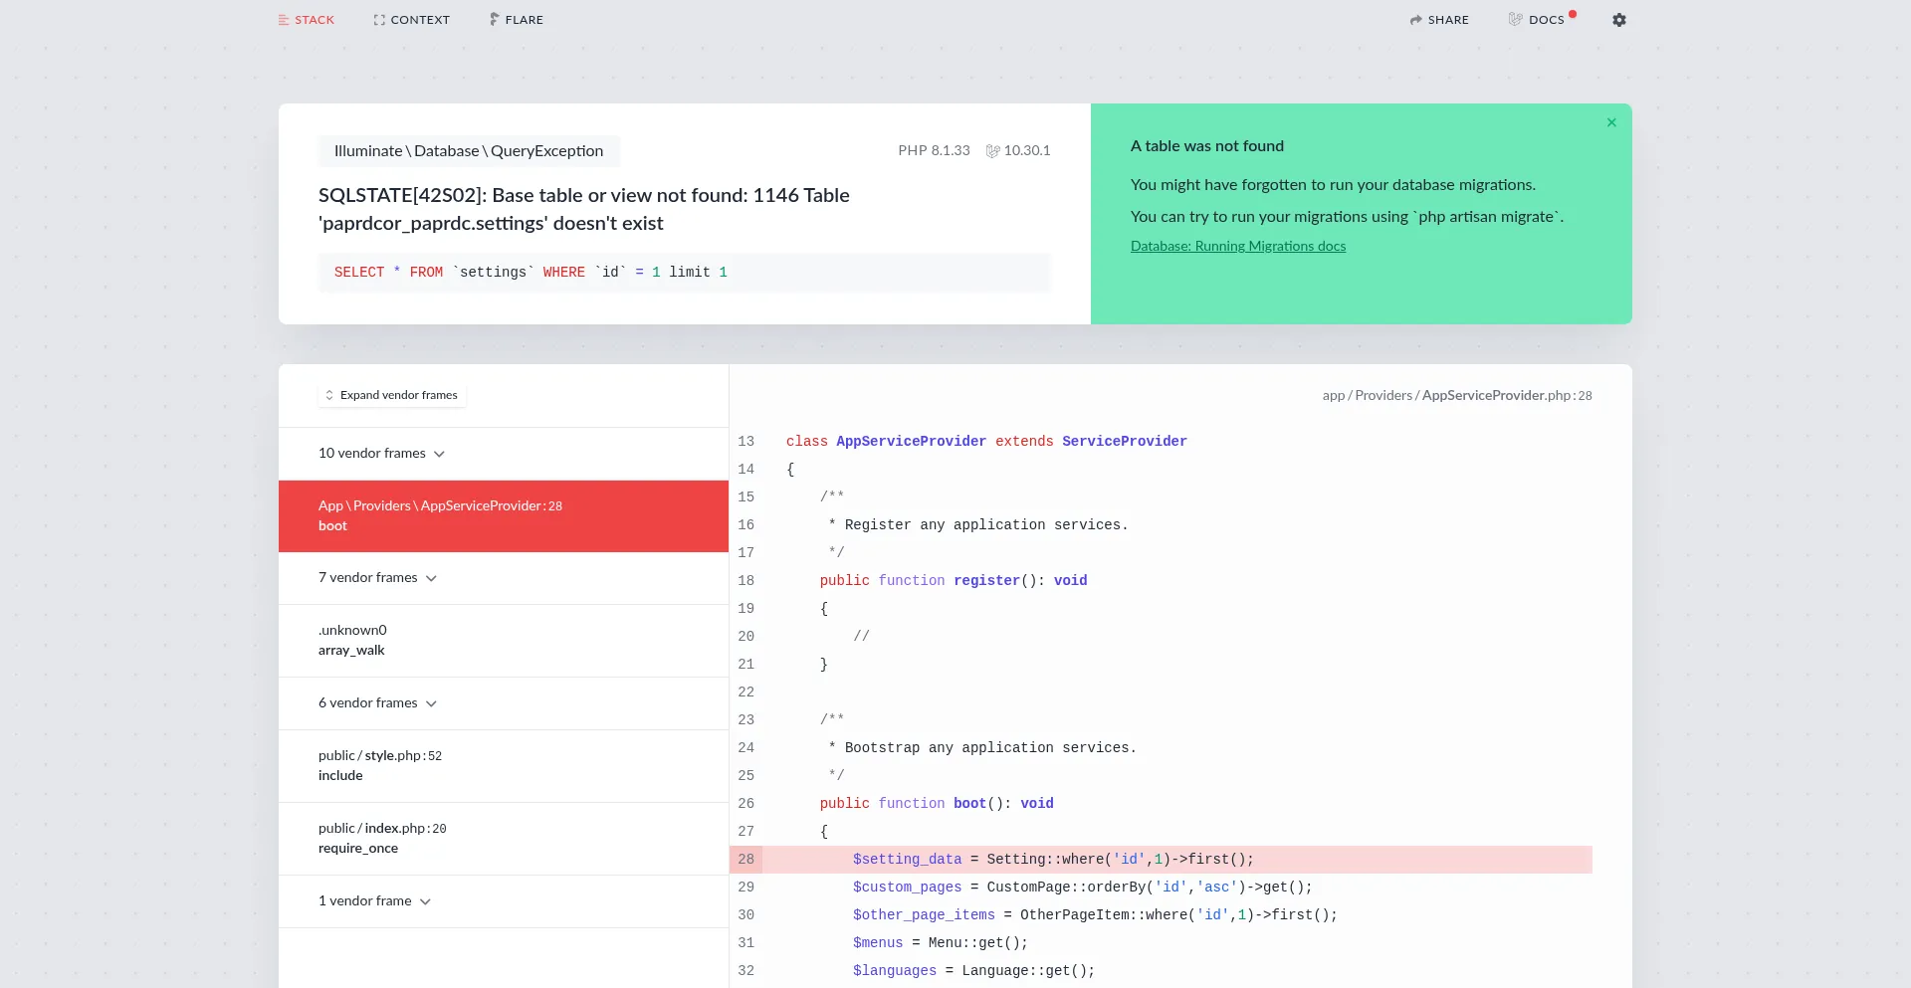Screen dimensions: 1911x988
Task: Select the .unknown0 array_walk frame
Action: coord(503,641)
